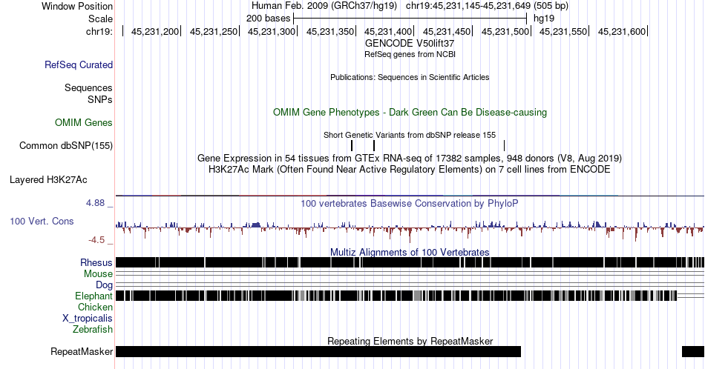Image resolution: width=705 pixels, height=369 pixels.
Task: Click the SNPs track label
Action: [100, 99]
